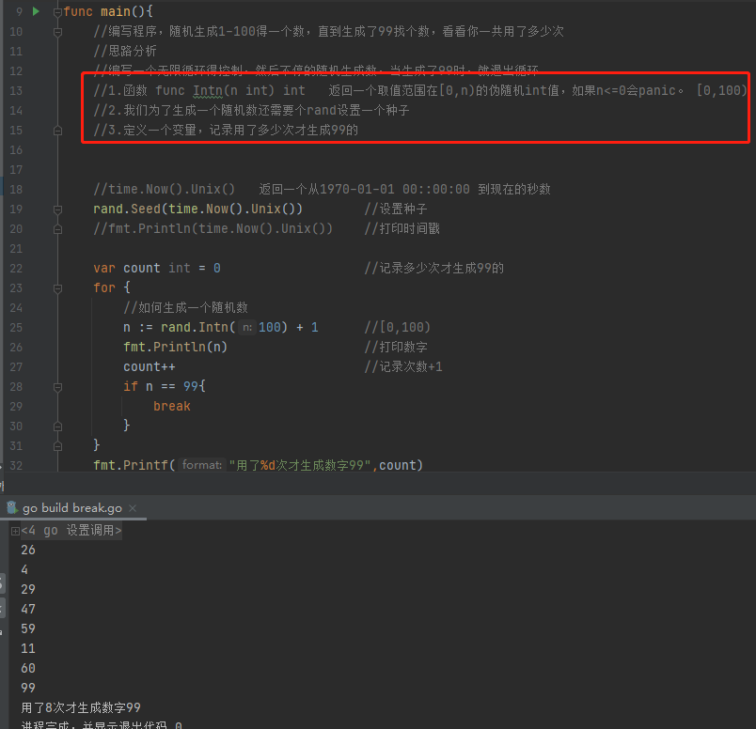Click 'fmt.Printf' on line 32
This screenshot has width=756, height=729.
pyautogui.click(x=130, y=465)
